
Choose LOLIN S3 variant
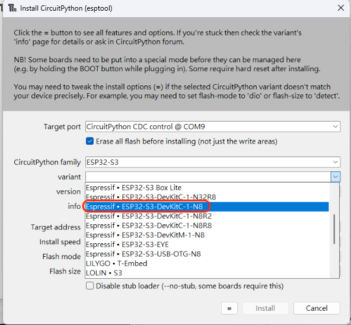(x=207, y=273)
